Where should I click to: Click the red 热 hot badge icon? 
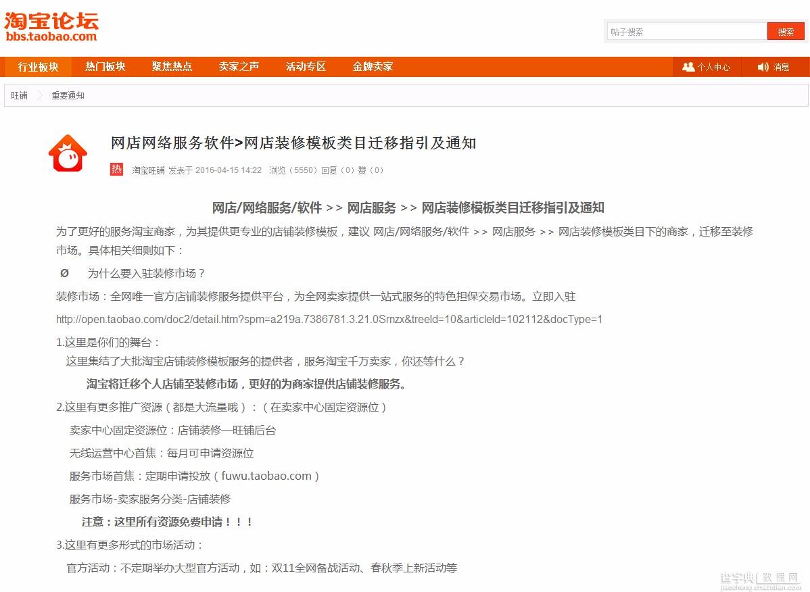pos(117,170)
